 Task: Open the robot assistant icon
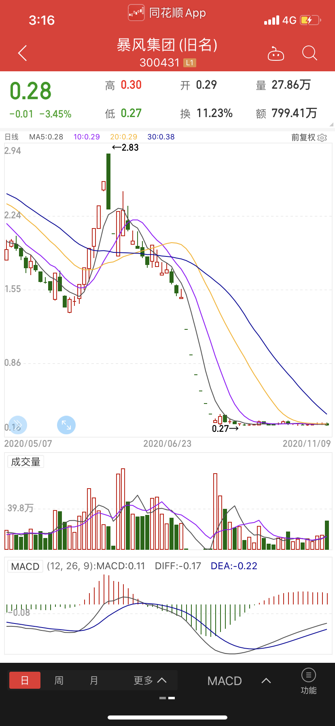(x=276, y=53)
